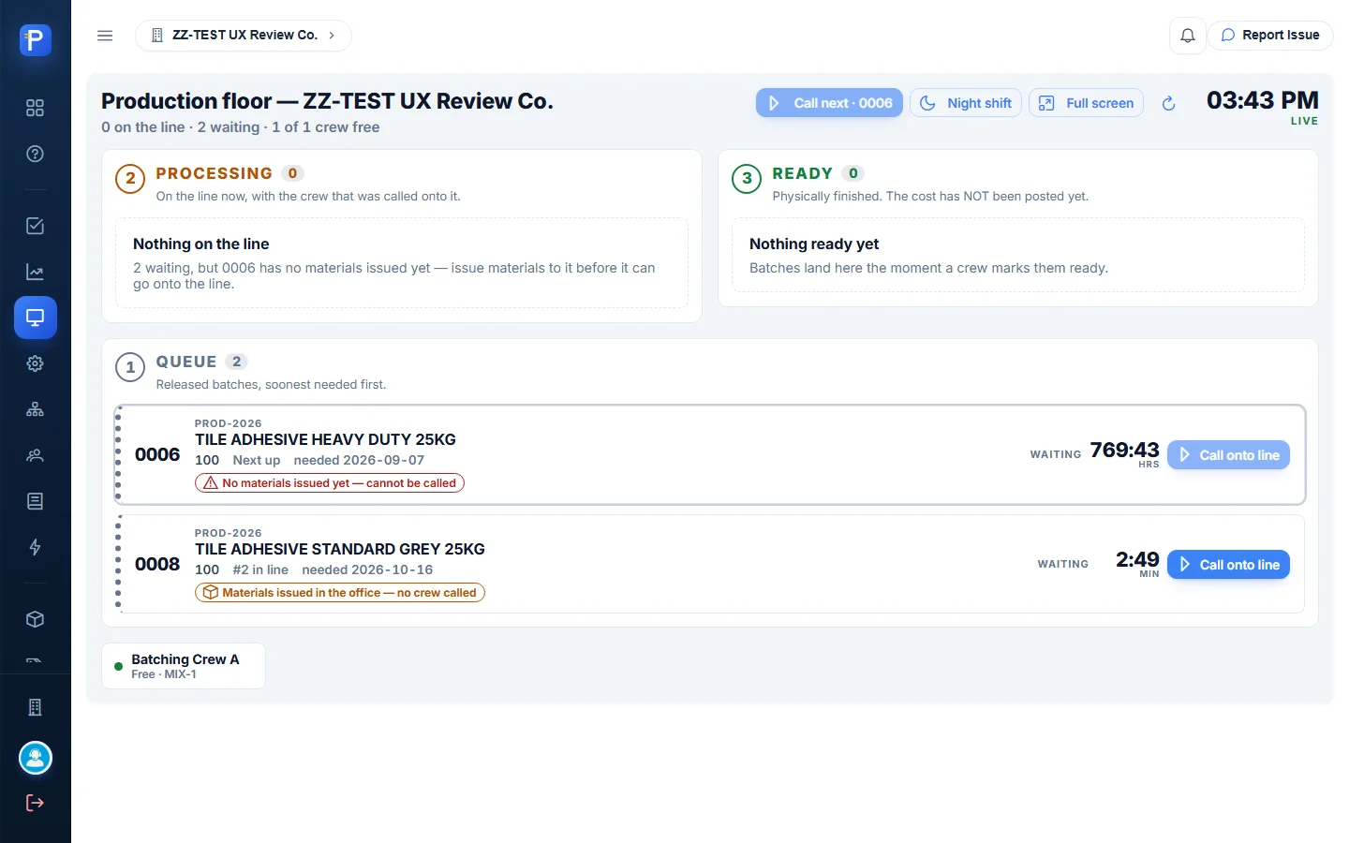Open the checklist tasks icon in sidebar

(x=35, y=226)
